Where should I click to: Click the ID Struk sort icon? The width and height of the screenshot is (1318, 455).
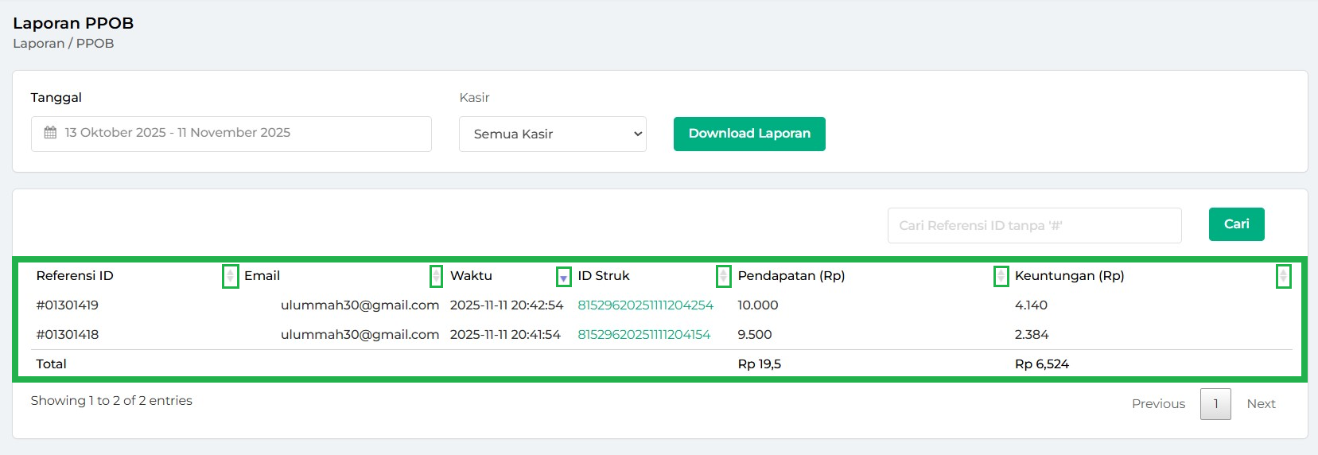click(x=723, y=276)
